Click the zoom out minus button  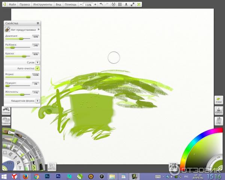(x=81, y=5)
